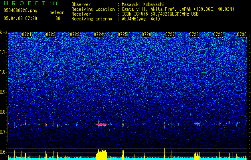Click version number 1.0.0
This screenshot has height=160, width=251.
click(54, 3)
